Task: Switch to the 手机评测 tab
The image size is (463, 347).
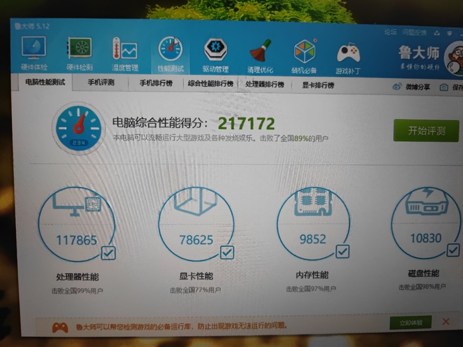Action: coord(100,83)
